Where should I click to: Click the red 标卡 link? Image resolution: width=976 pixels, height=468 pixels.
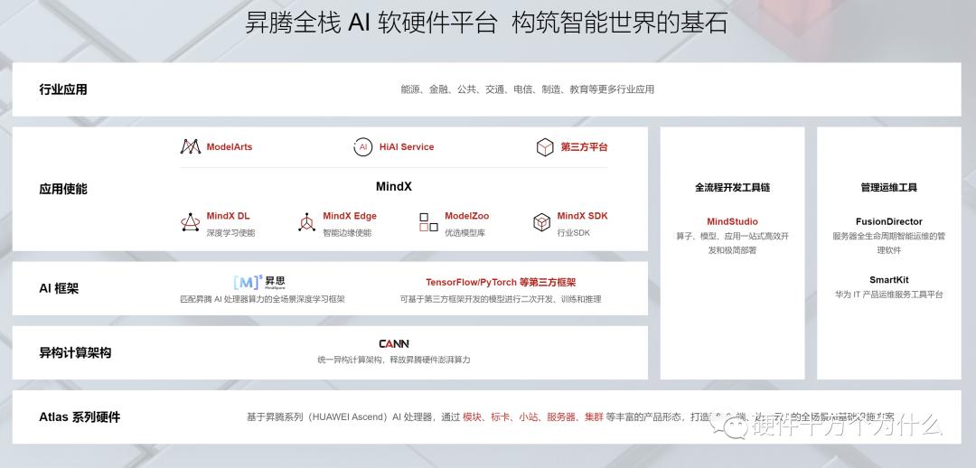pyautogui.click(x=501, y=417)
